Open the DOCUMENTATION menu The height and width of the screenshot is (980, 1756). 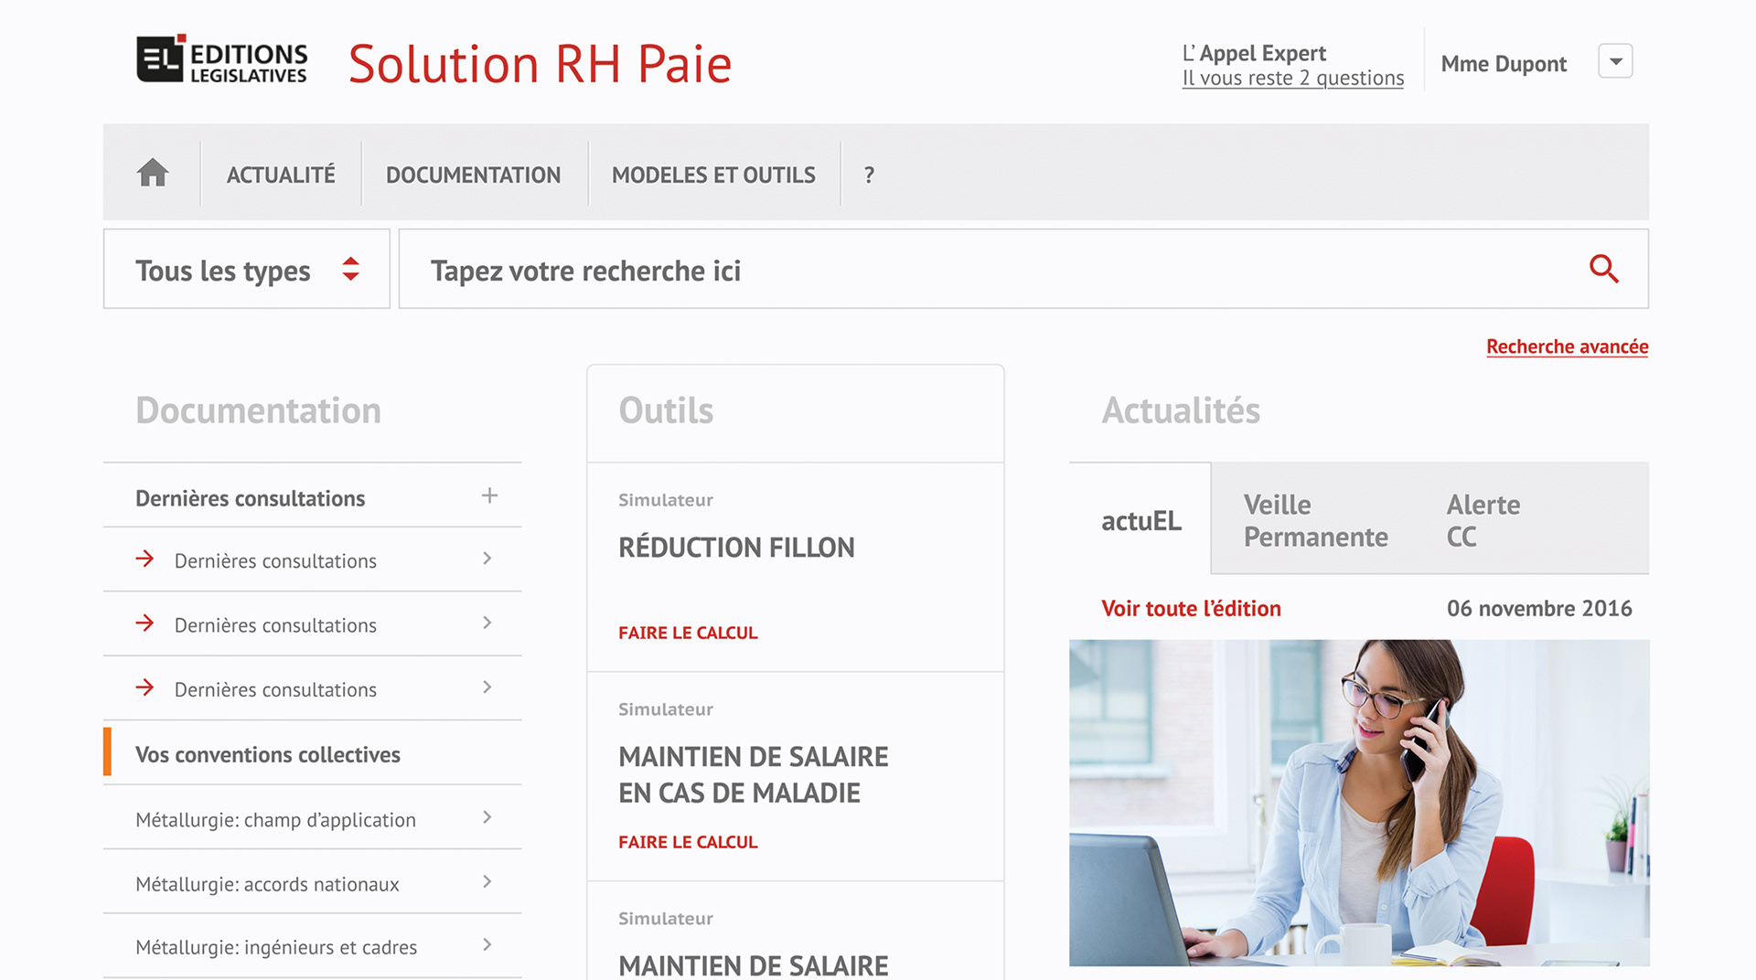[x=474, y=174]
